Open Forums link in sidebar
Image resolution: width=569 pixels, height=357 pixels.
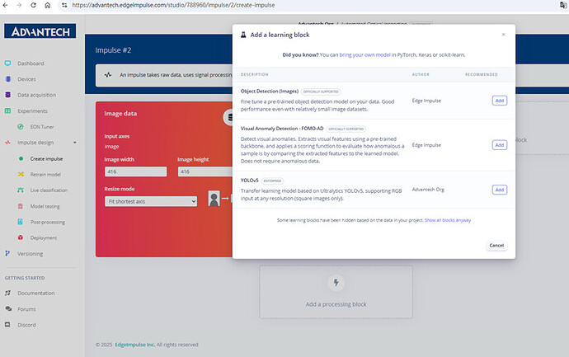[26, 309]
